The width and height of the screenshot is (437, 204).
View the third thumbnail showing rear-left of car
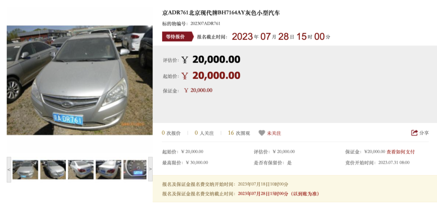coord(81,170)
